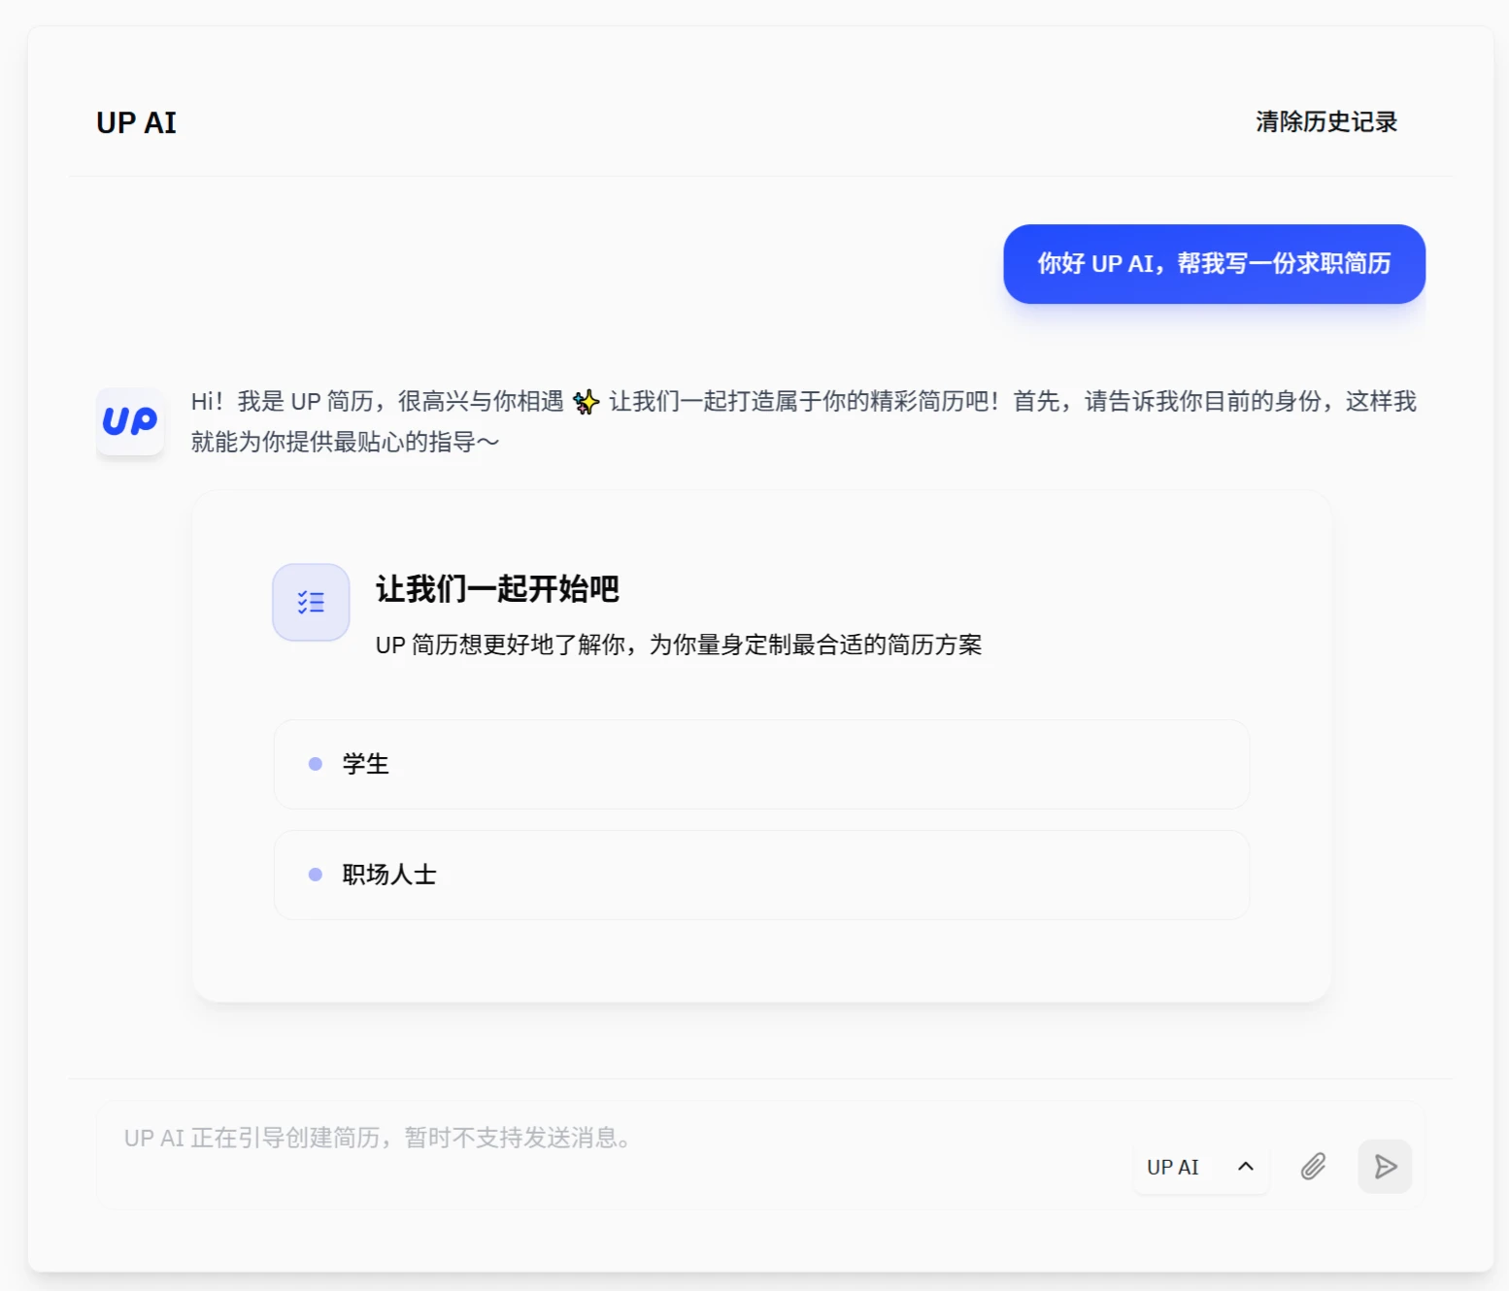Open the UP AI model dropdown
Viewport: 1509px width, 1291px height.
[1201, 1167]
